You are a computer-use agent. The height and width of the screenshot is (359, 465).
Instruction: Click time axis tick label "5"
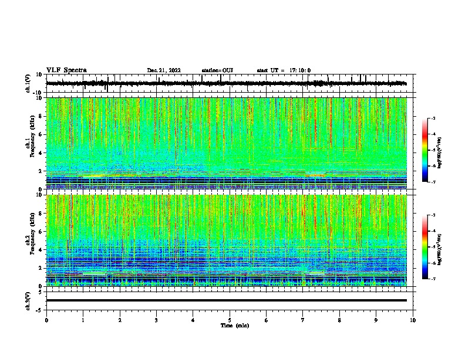tap(230, 320)
